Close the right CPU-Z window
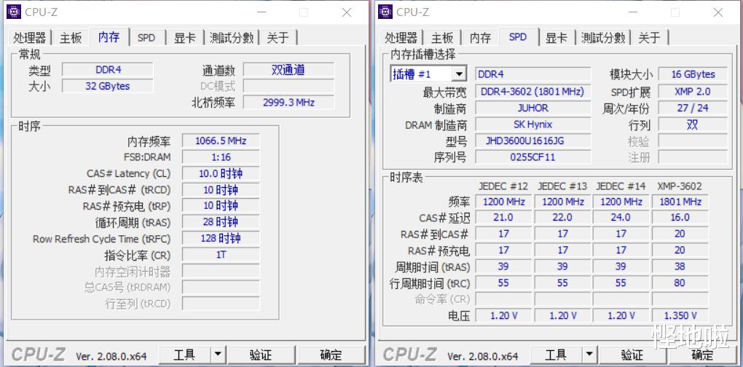 (x=718, y=12)
